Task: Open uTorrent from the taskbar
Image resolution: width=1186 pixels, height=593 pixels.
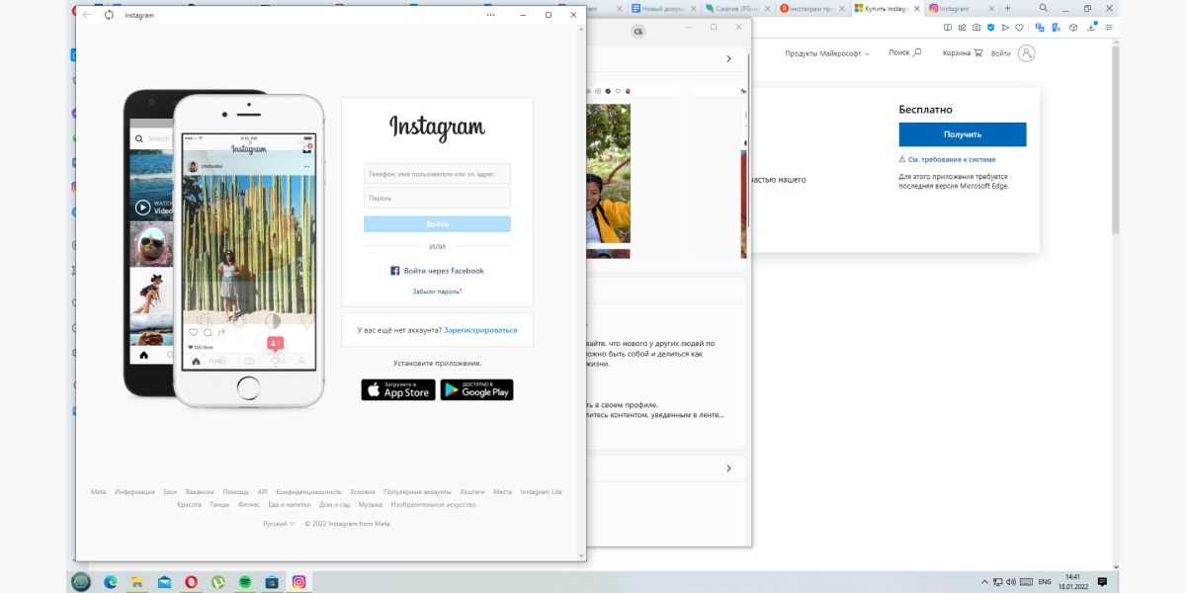Action: 218,582
